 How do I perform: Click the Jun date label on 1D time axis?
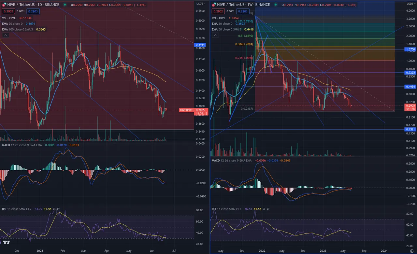pos(152,251)
